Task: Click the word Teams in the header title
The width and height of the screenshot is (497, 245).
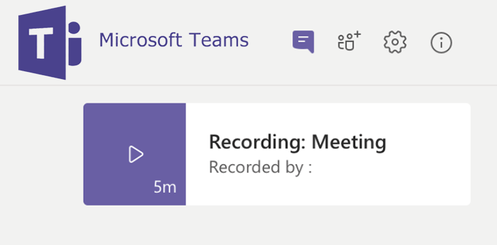Action: click(219, 40)
